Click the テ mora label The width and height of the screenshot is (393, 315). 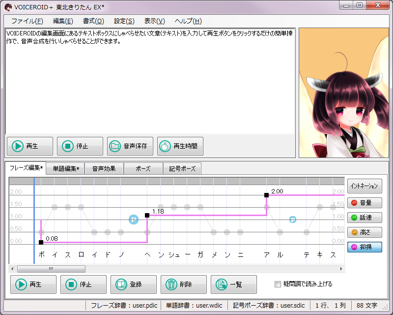pyautogui.click(x=307, y=255)
